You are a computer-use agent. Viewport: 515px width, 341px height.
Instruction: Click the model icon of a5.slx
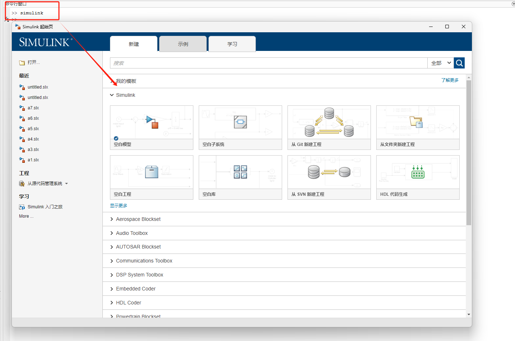pos(22,129)
